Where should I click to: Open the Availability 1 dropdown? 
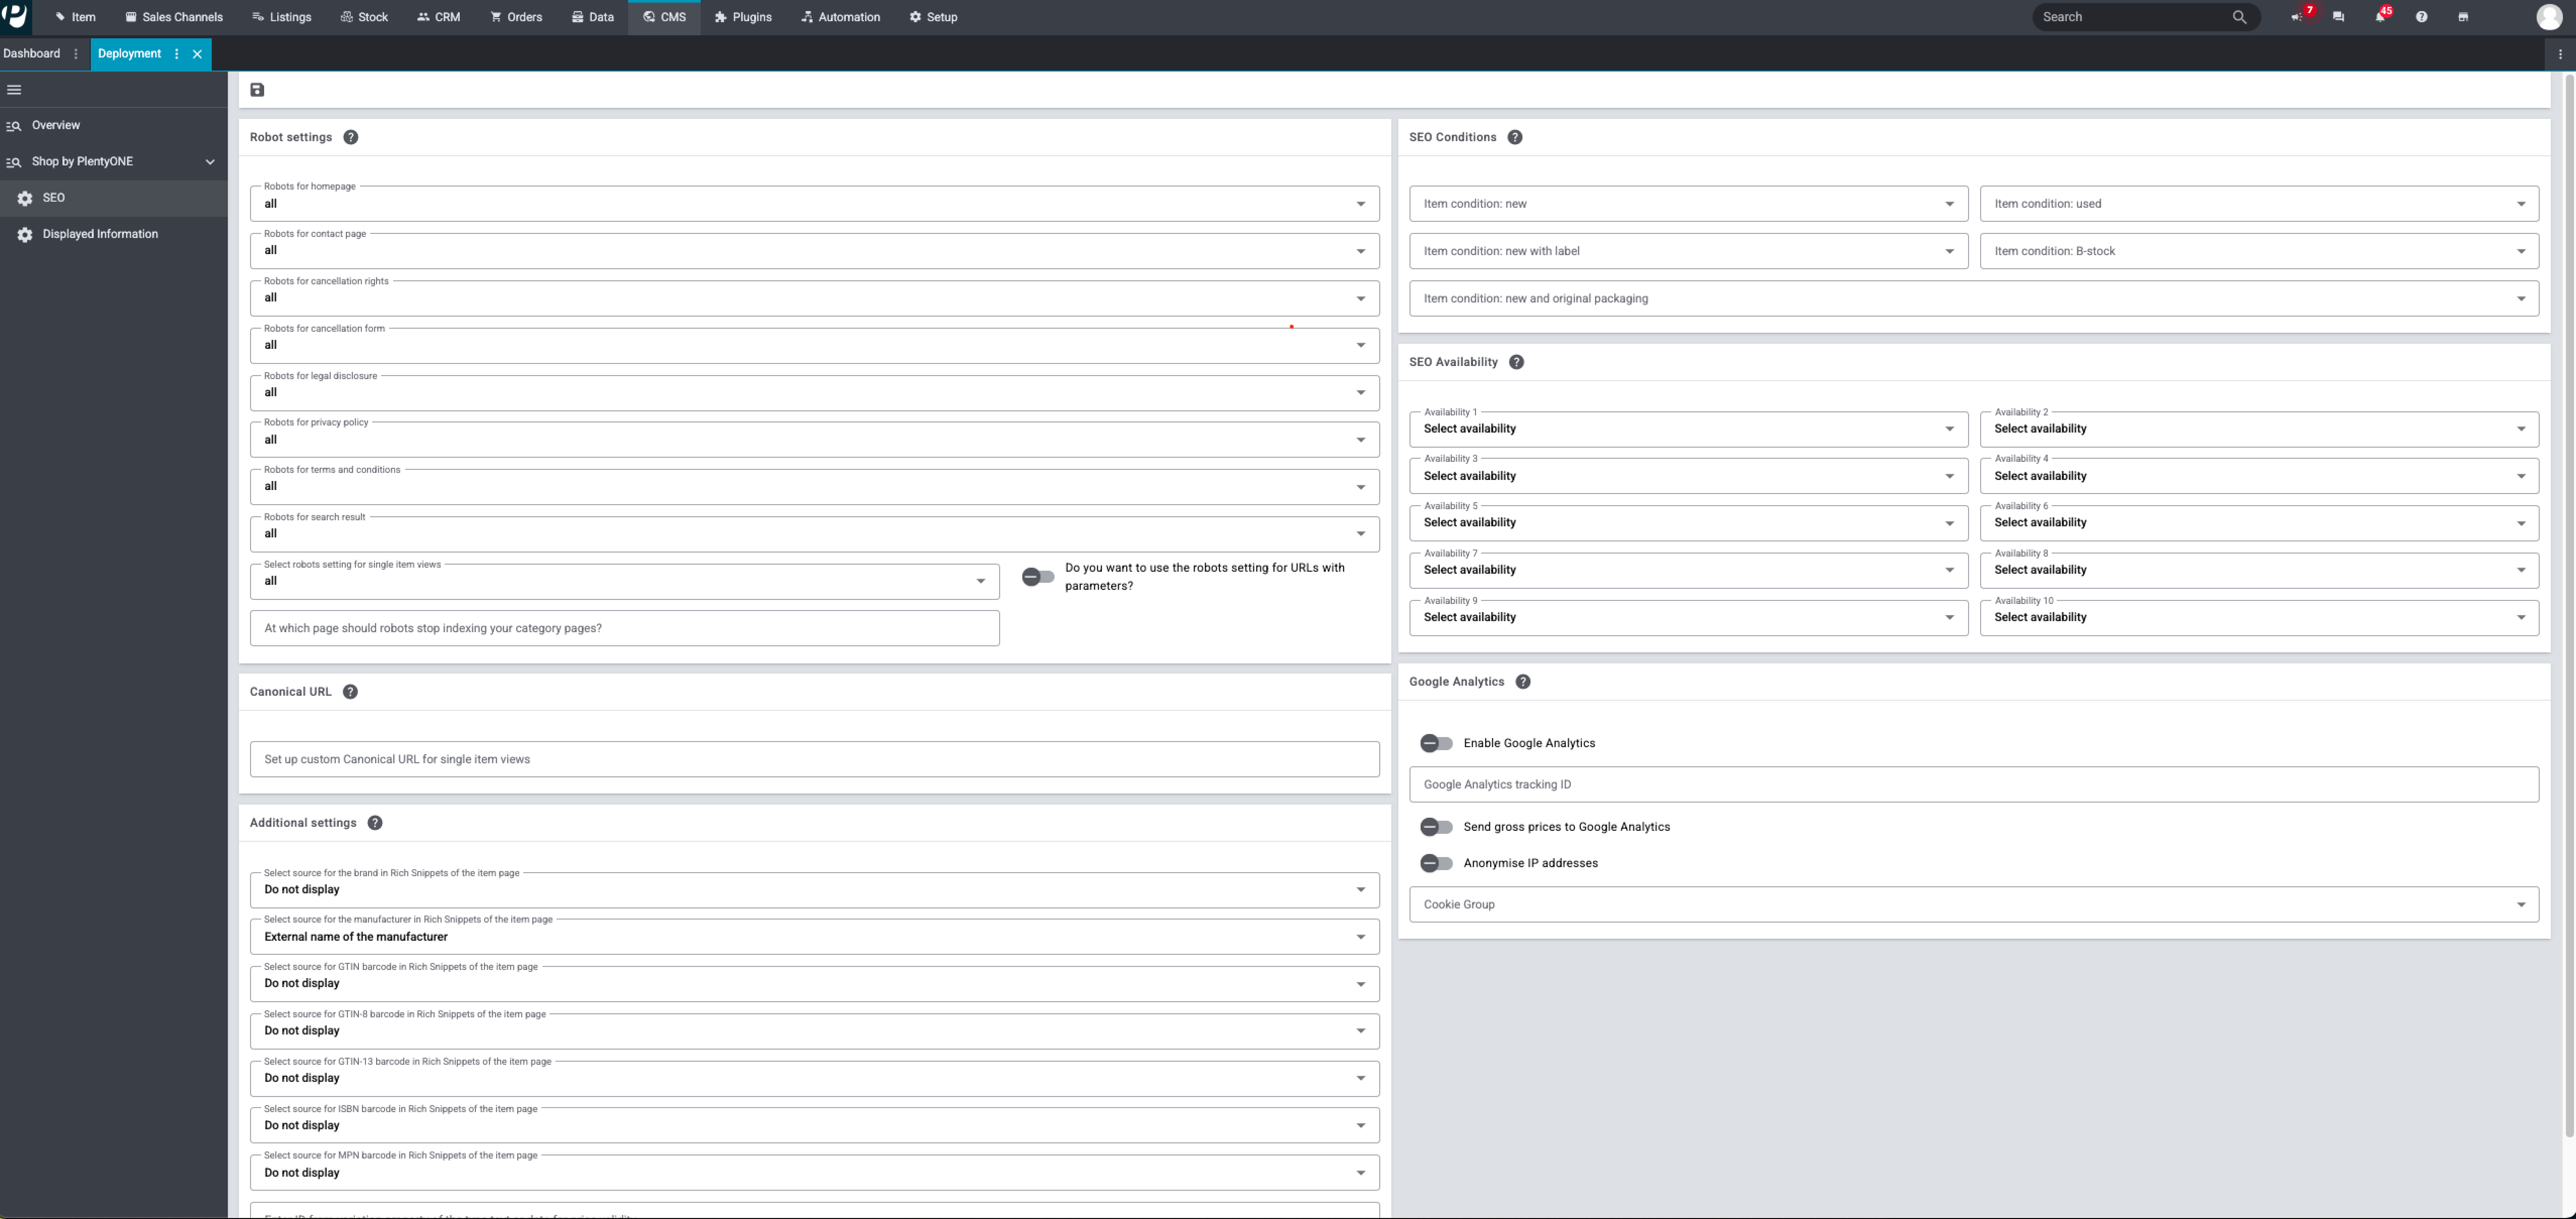pos(1688,429)
